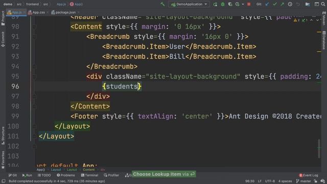The height and width of the screenshot is (184, 327).
Task: Toggle tool window bars icon in status bar
Action: coord(4,181)
